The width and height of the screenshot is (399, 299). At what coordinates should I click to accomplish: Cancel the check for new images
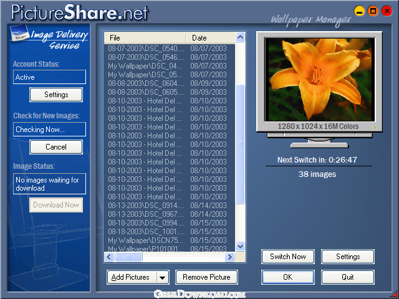56,147
